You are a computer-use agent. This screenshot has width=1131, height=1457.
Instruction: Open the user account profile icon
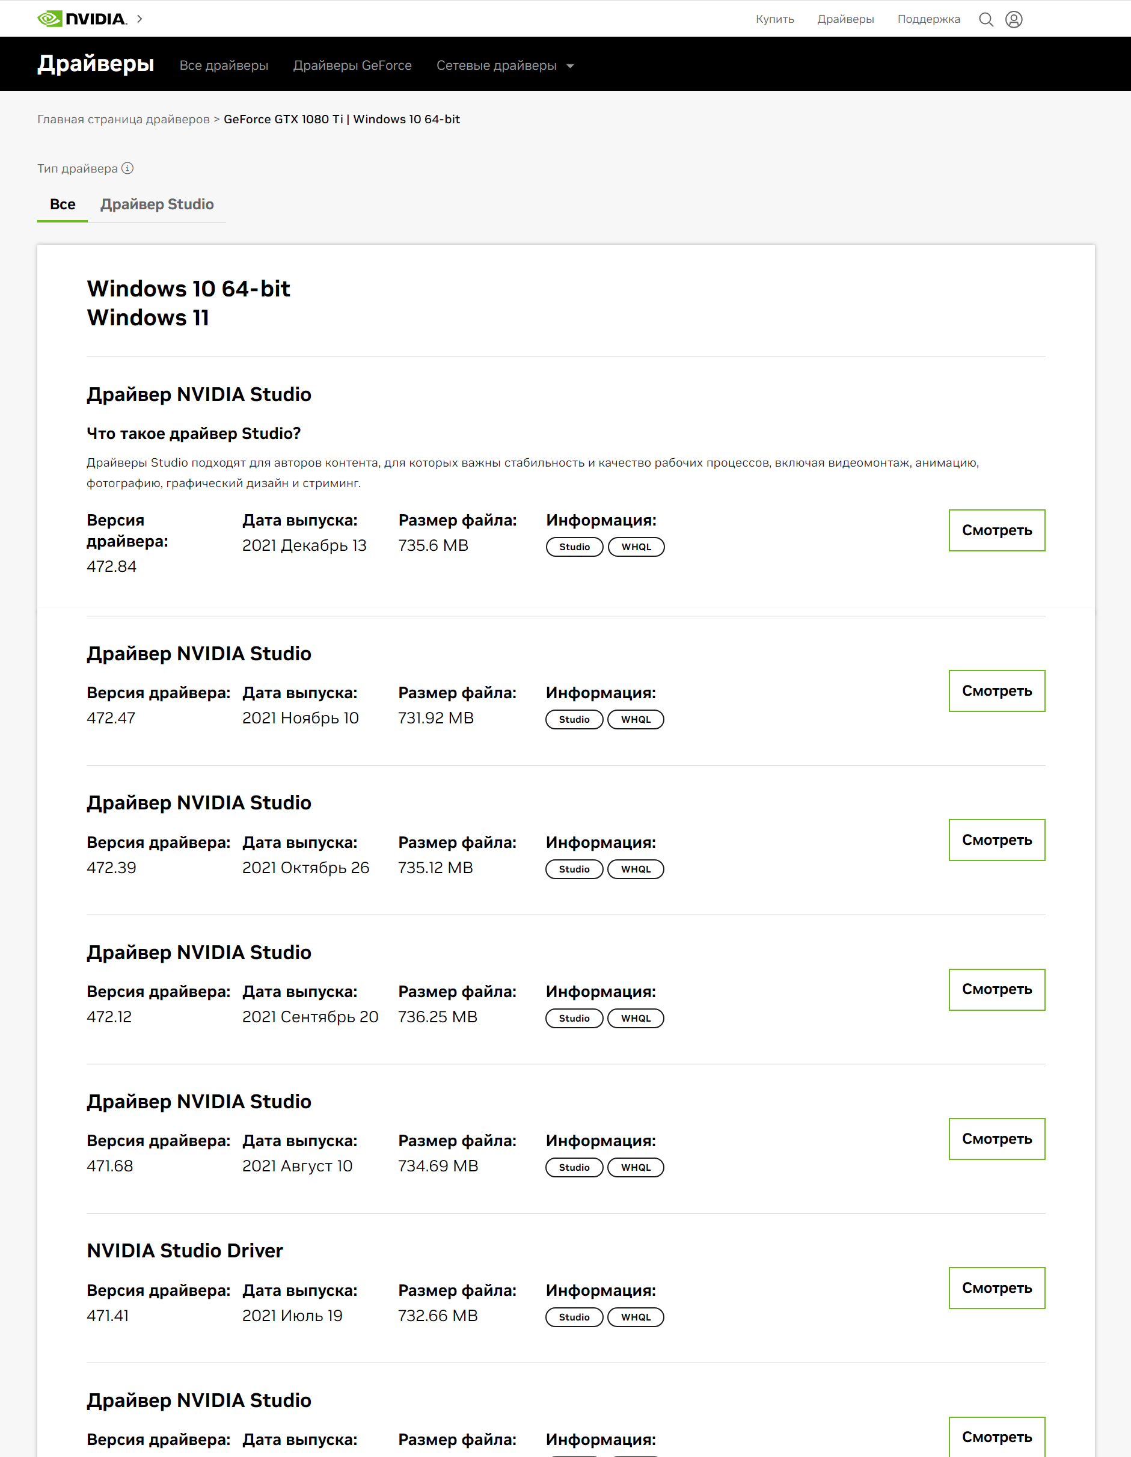[x=1014, y=19]
